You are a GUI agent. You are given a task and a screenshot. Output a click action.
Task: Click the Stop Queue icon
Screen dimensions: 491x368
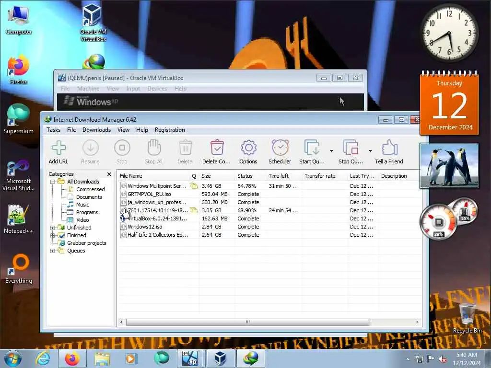351,148
